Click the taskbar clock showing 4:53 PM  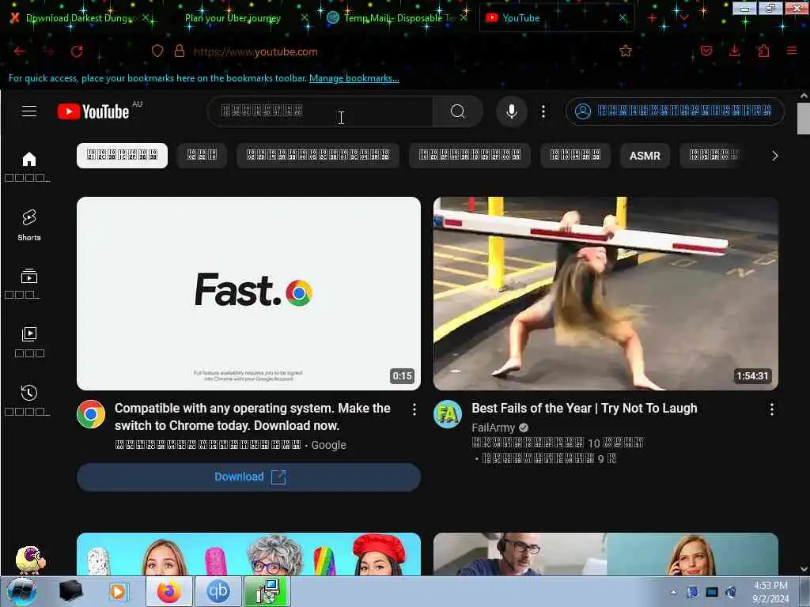click(x=770, y=592)
